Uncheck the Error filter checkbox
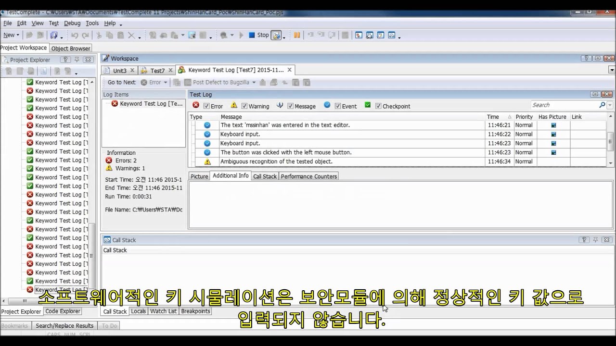616x346 pixels. click(206, 106)
